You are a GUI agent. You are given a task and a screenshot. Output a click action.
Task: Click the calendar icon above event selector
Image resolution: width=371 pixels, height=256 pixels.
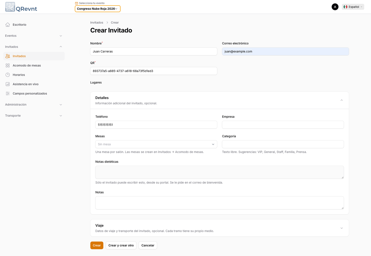tap(76, 3)
